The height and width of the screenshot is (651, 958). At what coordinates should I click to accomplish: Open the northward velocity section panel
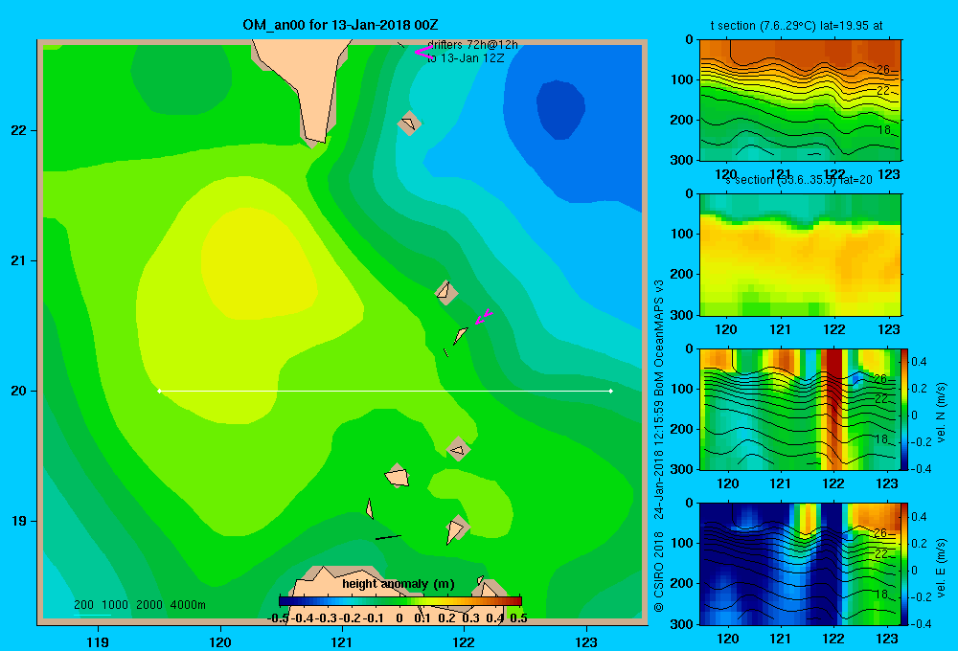(799, 409)
